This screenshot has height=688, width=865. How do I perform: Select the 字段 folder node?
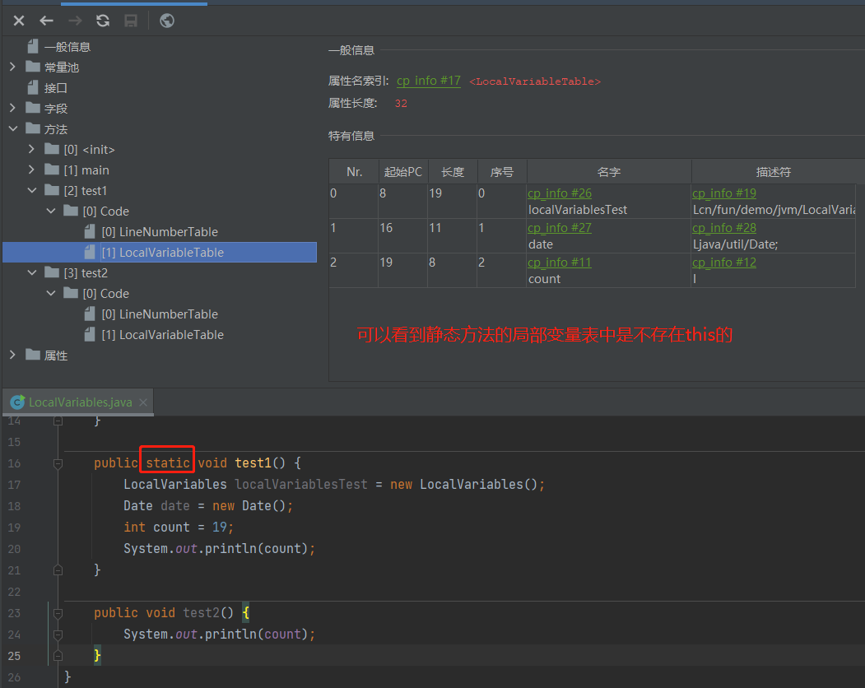tap(56, 109)
